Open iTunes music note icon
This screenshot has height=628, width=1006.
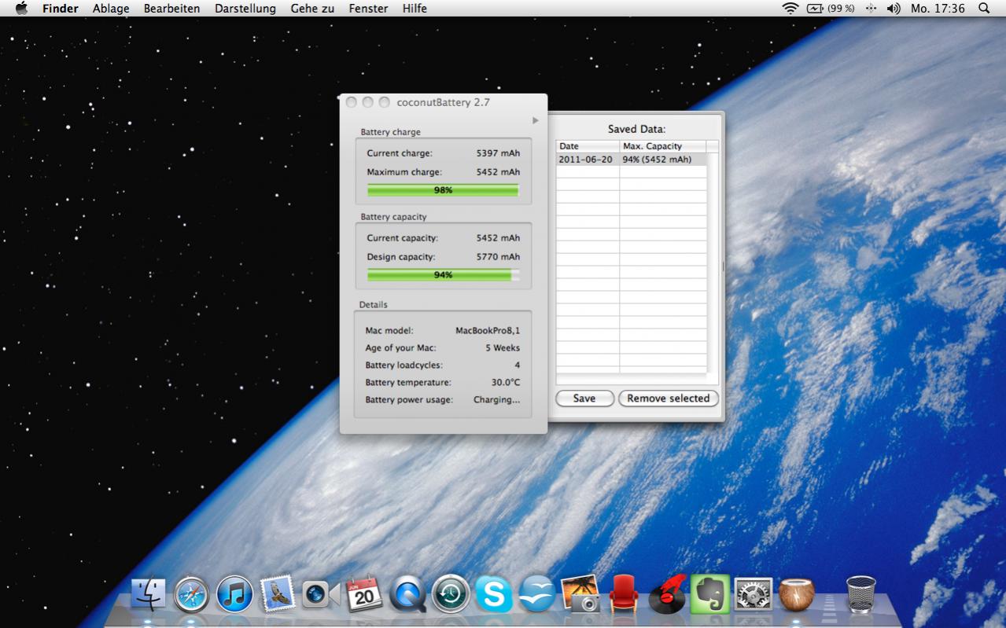click(x=234, y=594)
